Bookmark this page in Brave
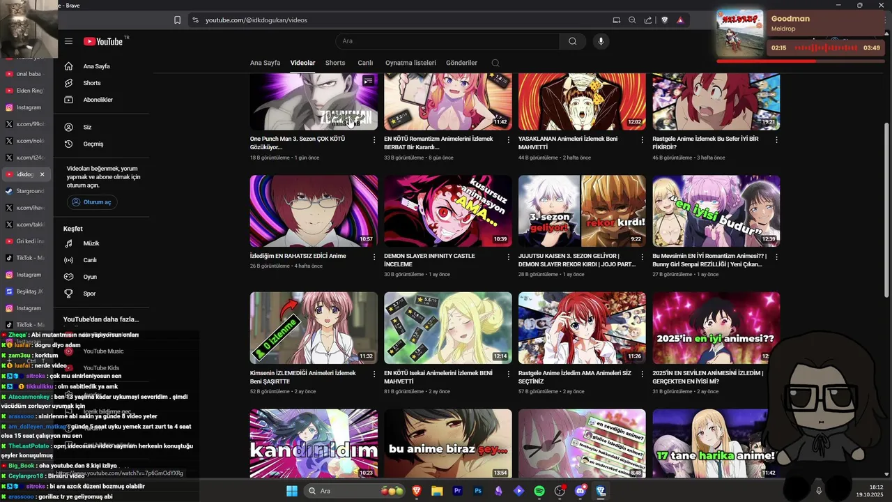The height and width of the screenshot is (502, 892). pos(177,20)
